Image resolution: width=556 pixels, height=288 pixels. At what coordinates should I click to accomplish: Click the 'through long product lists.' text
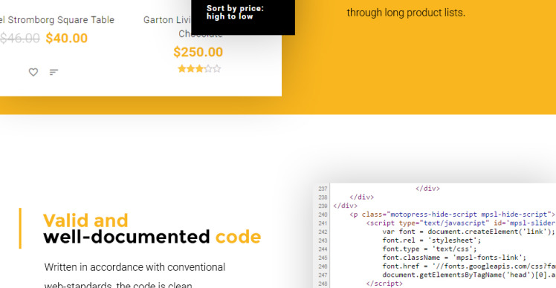tap(406, 13)
